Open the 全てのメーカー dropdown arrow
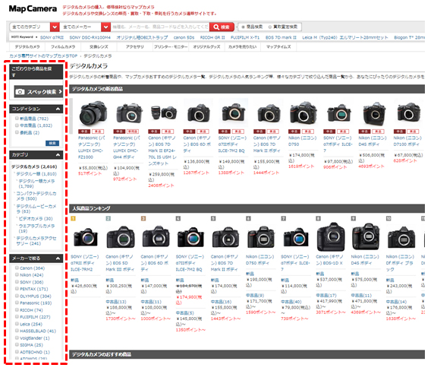434x371 pixels. point(105,27)
